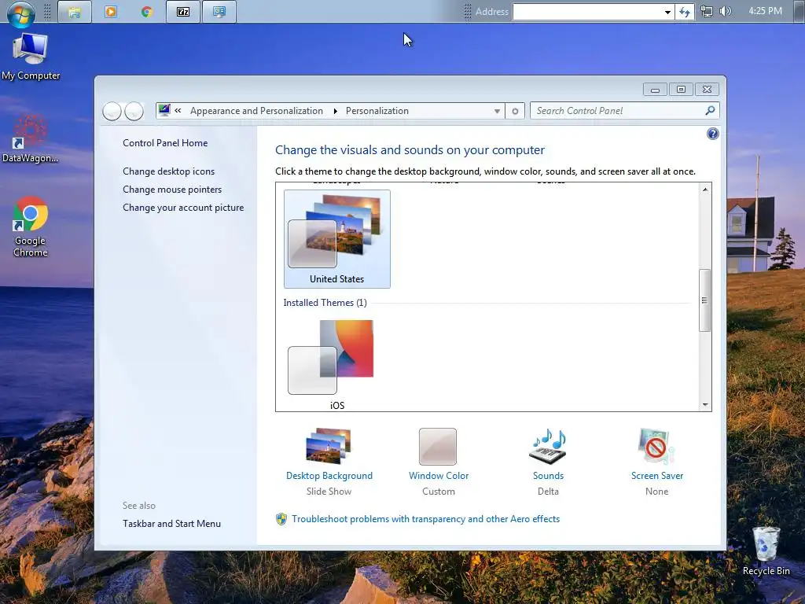Show the clock at 4:25 PM
This screenshot has height=604, width=805.
[x=765, y=11]
